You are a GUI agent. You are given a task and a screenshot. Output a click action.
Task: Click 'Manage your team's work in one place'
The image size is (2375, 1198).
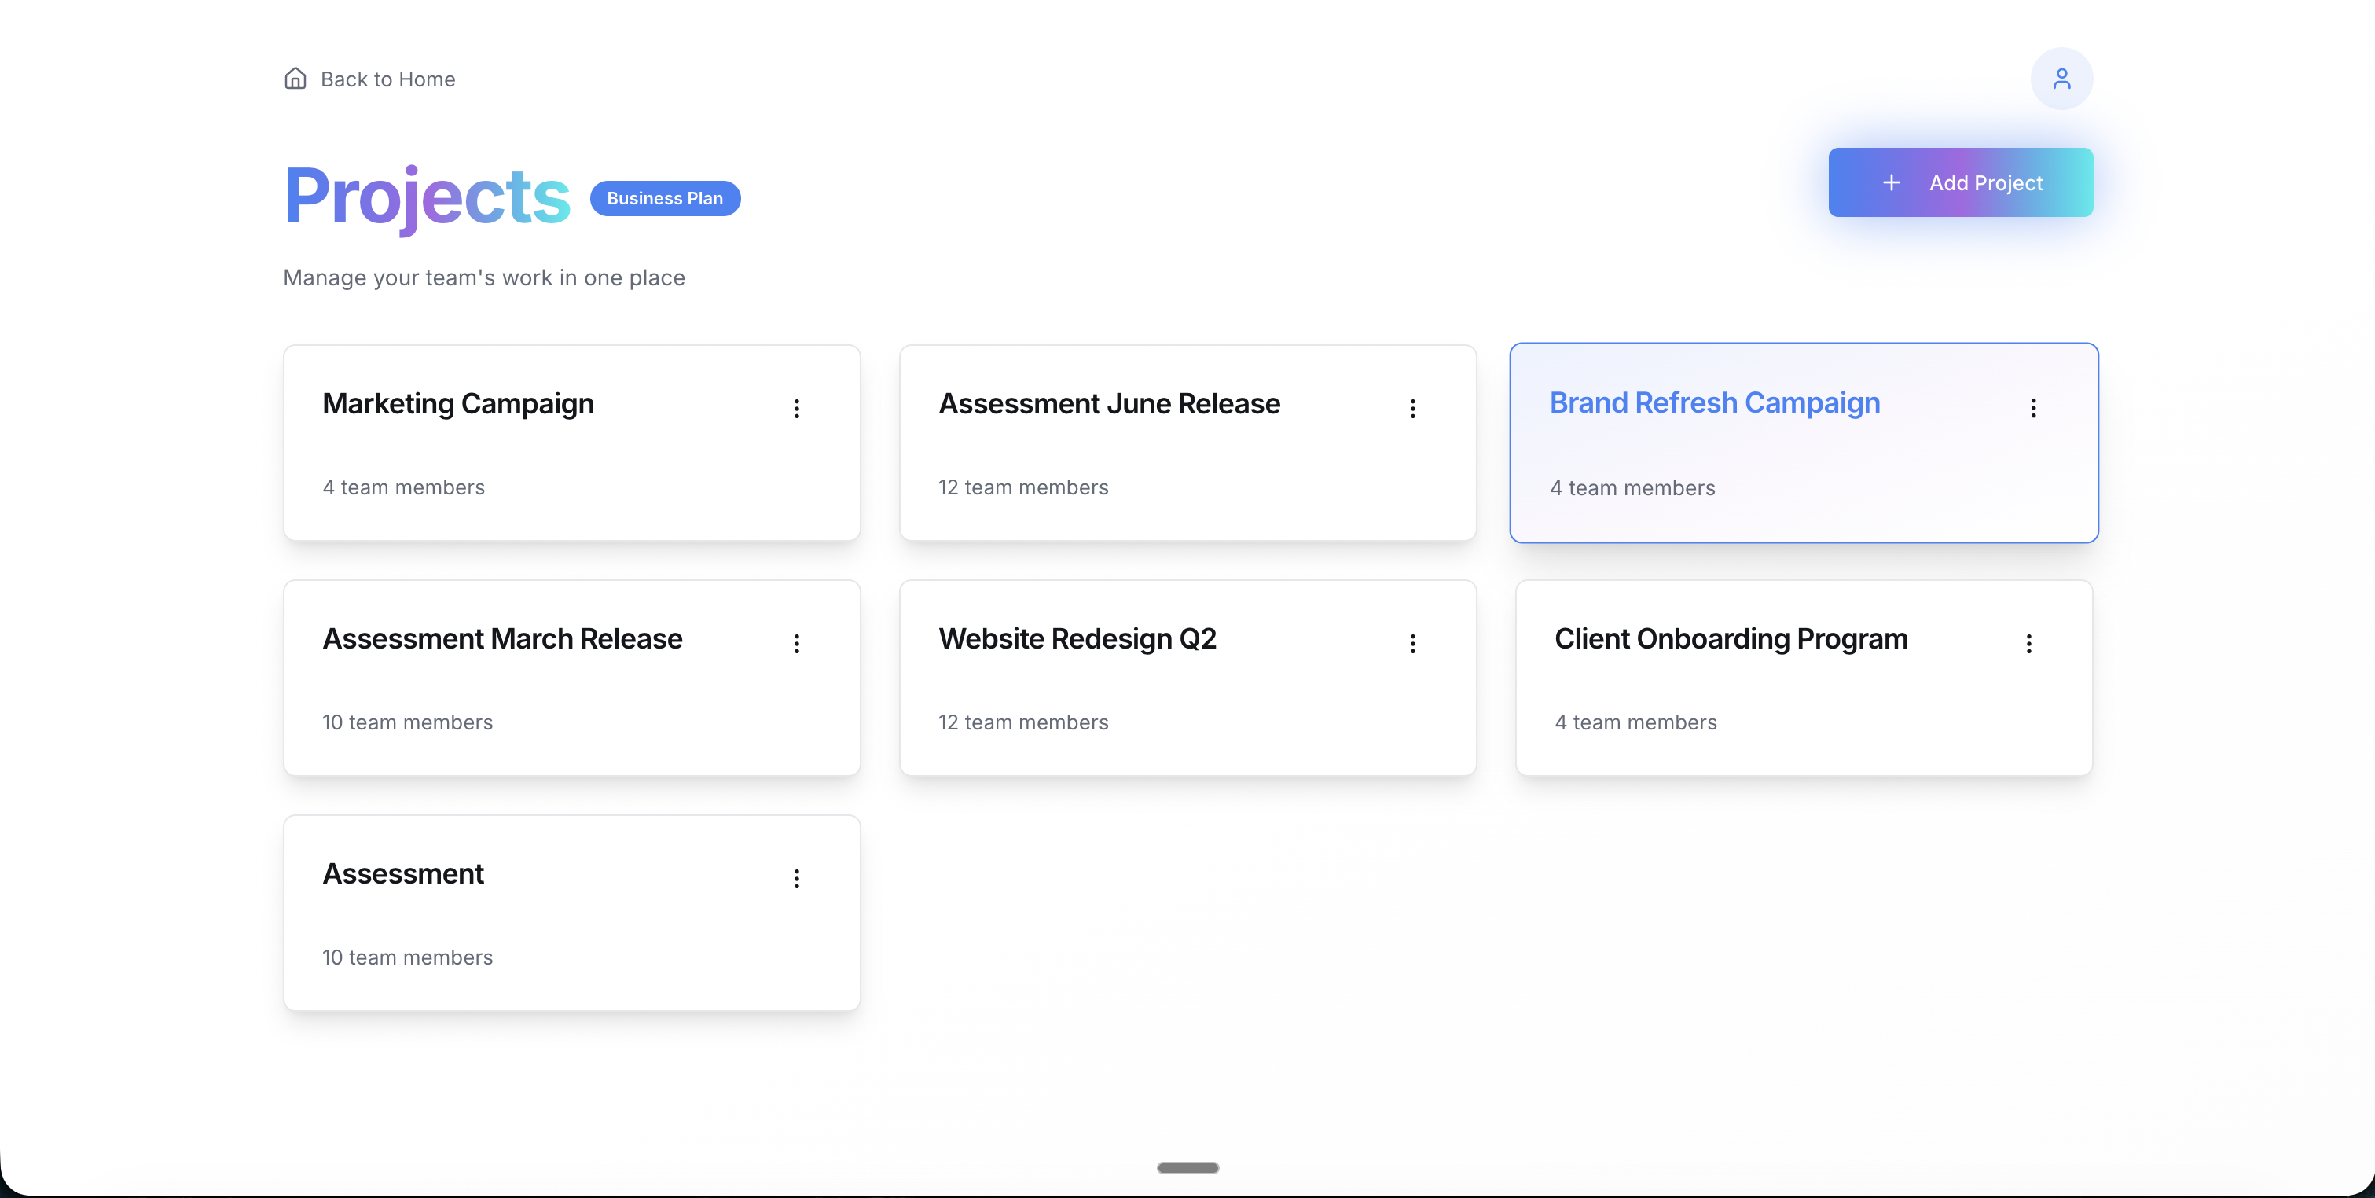pyautogui.click(x=484, y=277)
